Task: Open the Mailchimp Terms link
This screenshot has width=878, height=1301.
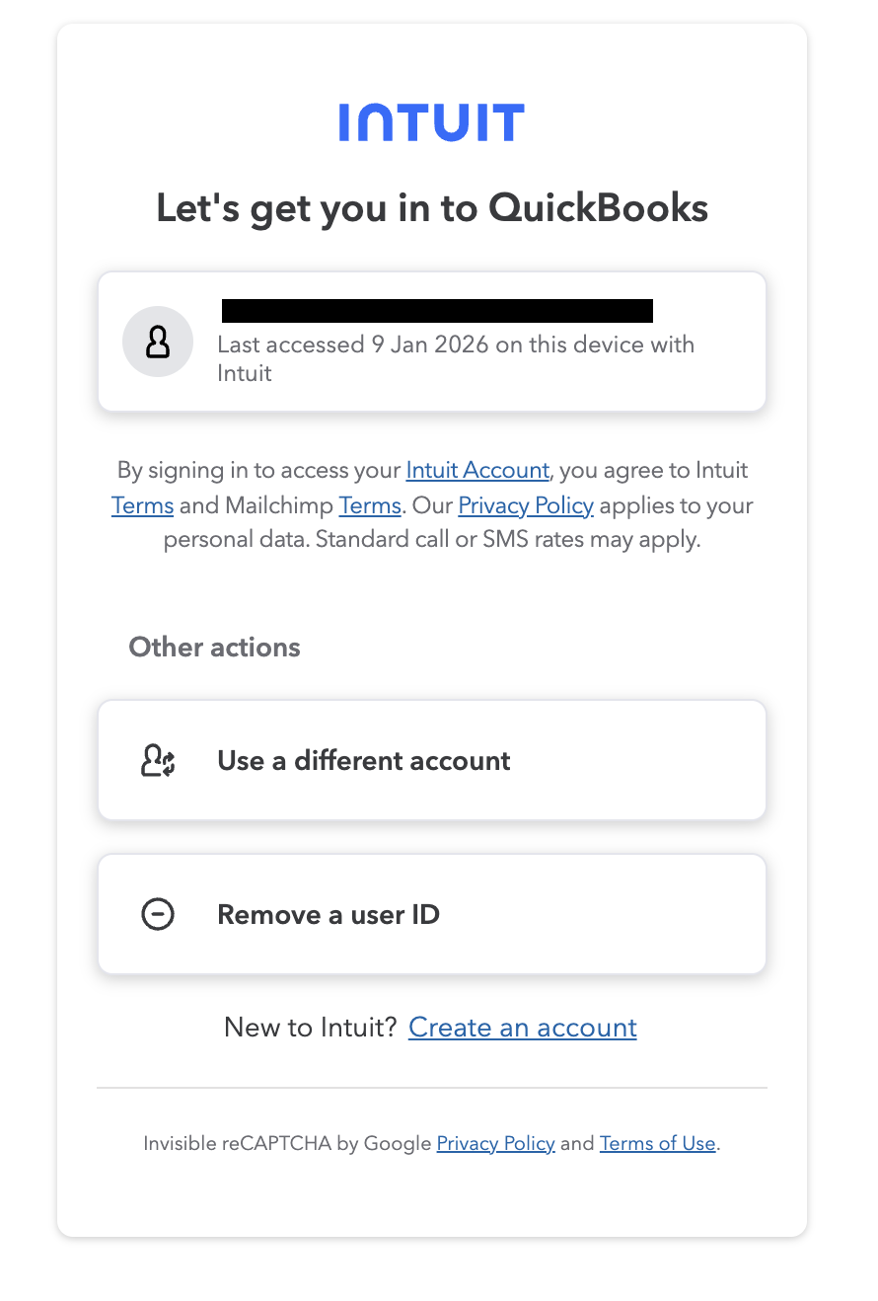Action: (369, 505)
